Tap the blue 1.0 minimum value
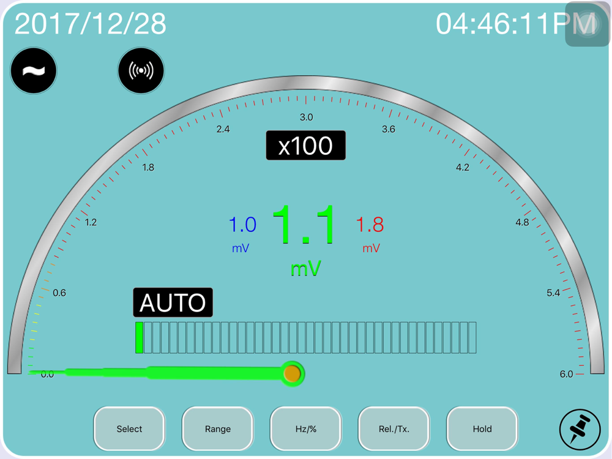612x459 pixels. pyautogui.click(x=242, y=225)
